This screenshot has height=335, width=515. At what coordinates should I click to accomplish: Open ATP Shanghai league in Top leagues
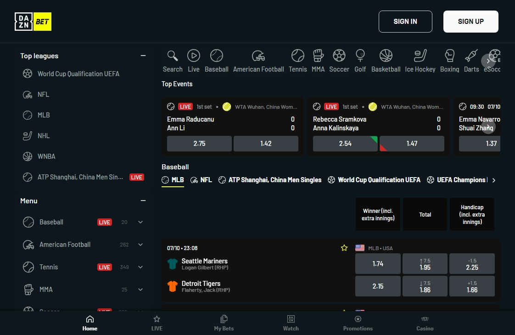(x=80, y=177)
